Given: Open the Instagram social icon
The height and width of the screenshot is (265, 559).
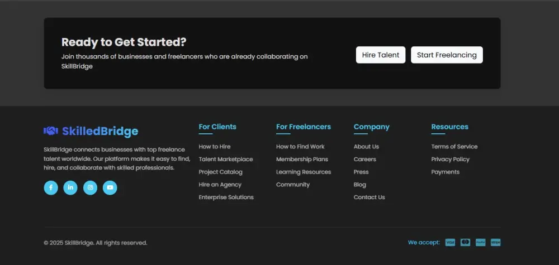Looking at the screenshot, I should pos(90,188).
